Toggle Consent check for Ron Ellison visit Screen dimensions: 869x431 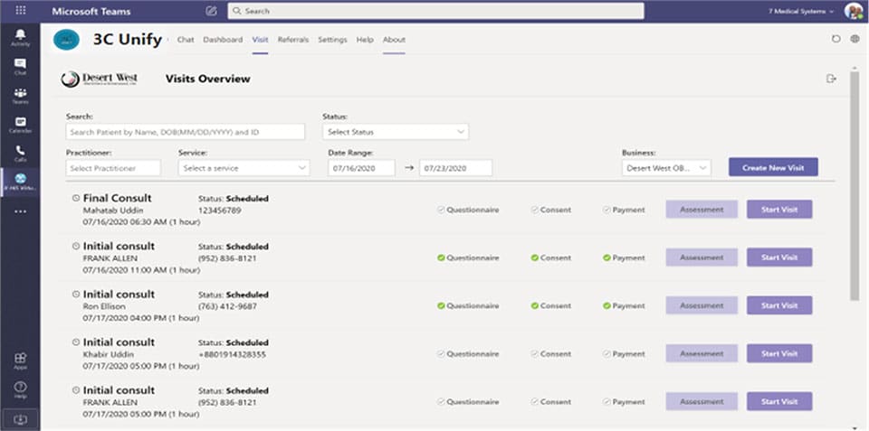534,305
